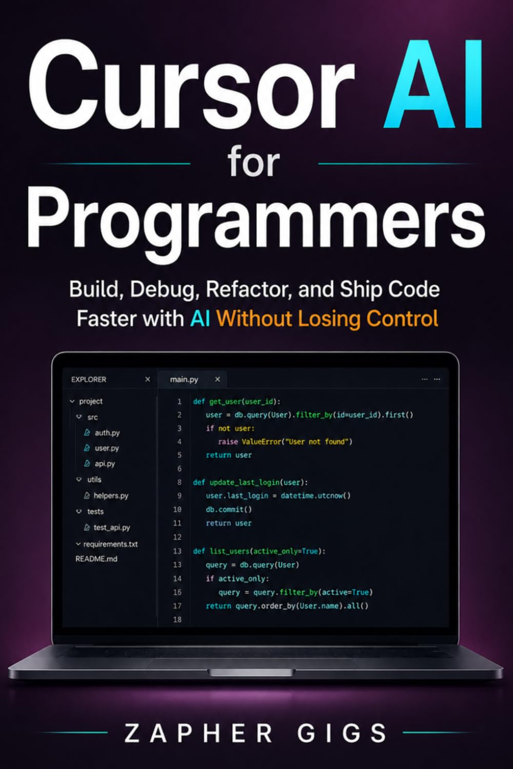This screenshot has width=513, height=769.
Task: Collapse the project root folder chevron
Action: click(x=72, y=401)
